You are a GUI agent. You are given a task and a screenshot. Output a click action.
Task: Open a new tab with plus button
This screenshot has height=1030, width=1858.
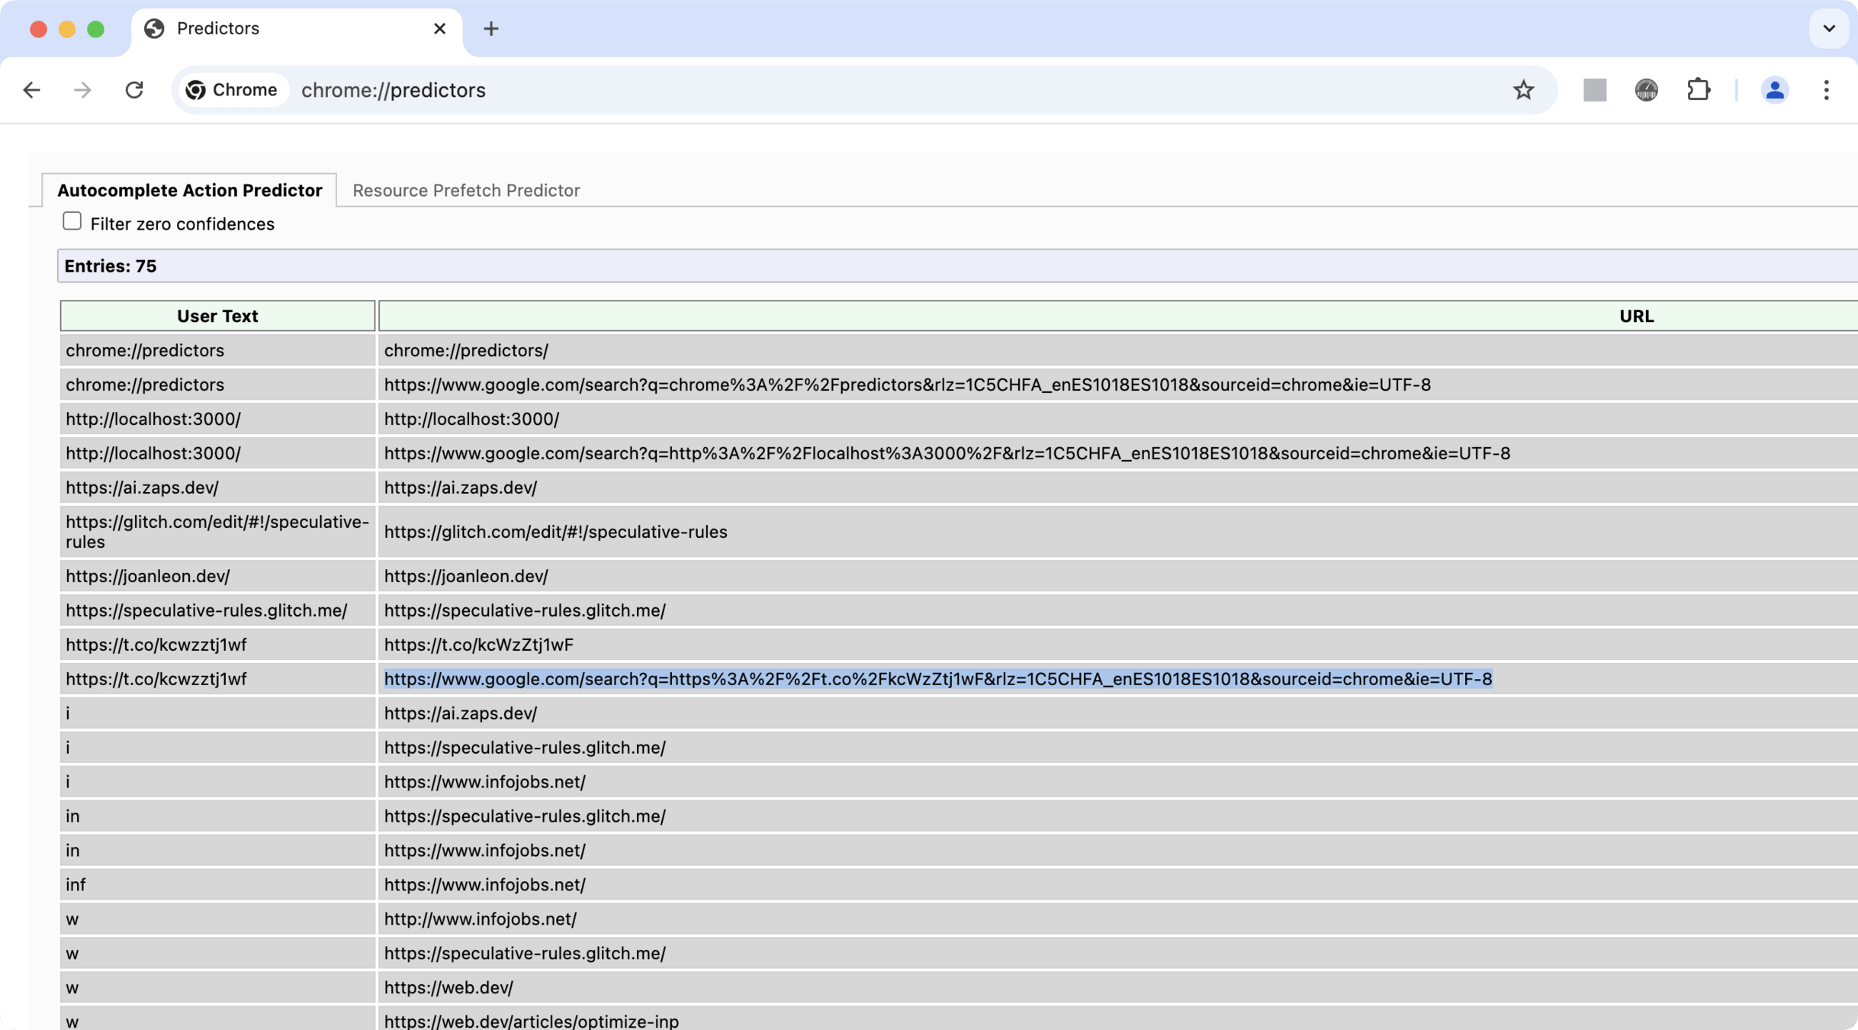tap(491, 29)
